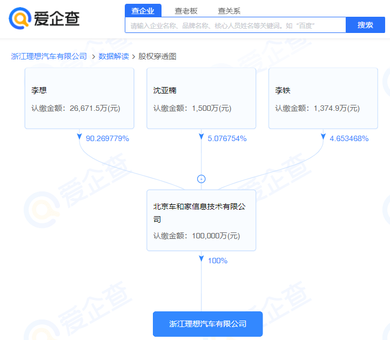Image resolution: width=390 pixels, height=340 pixels.
Task: Switch to the 查老板 tab
Action: (186, 11)
